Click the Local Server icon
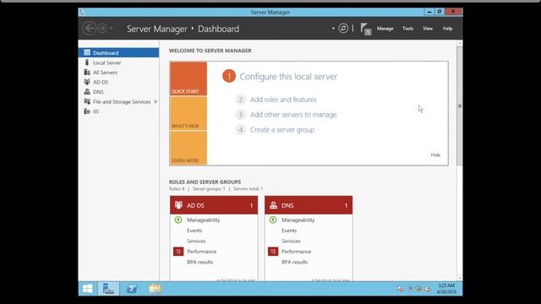Image resolution: width=541 pixels, height=304 pixels. point(87,62)
